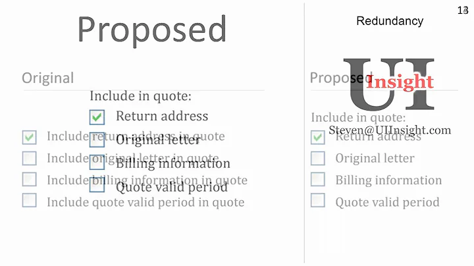This screenshot has height=266, width=474.
Task: Select the large Proposed heading
Action: (152, 30)
